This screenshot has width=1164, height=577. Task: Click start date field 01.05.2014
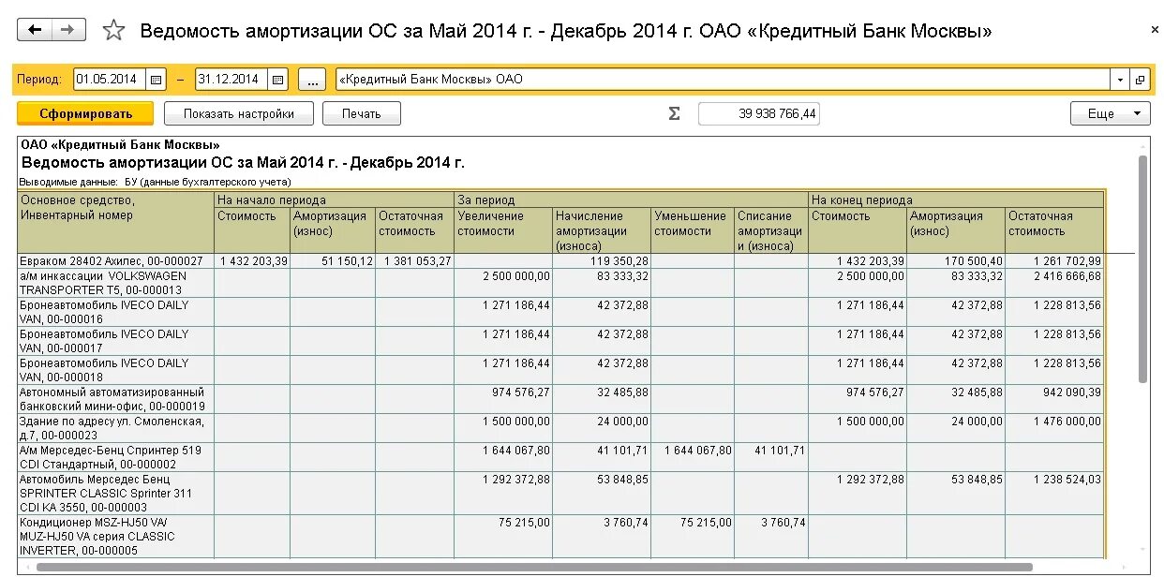109,80
